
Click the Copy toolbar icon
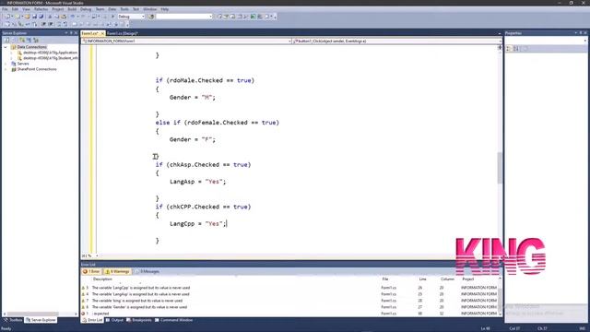pyautogui.click(x=56, y=17)
